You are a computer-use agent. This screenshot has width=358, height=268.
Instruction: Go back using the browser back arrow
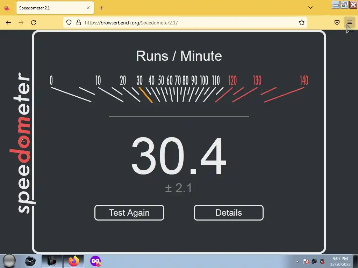tap(8, 23)
